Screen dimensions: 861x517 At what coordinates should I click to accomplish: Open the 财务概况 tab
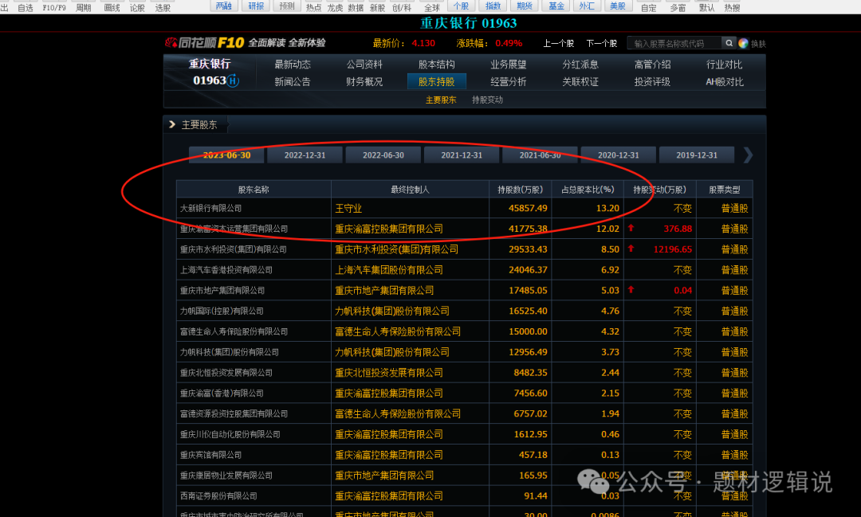(364, 81)
